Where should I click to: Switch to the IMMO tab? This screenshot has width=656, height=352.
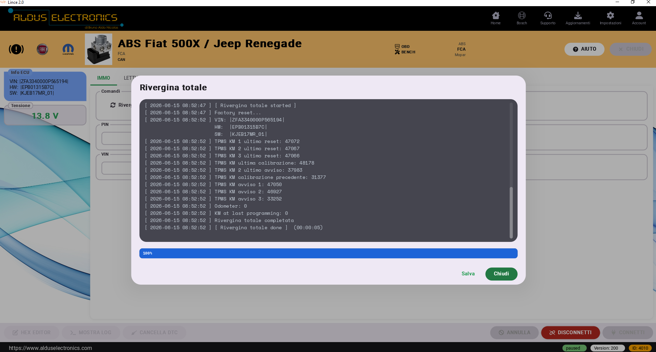click(x=103, y=78)
